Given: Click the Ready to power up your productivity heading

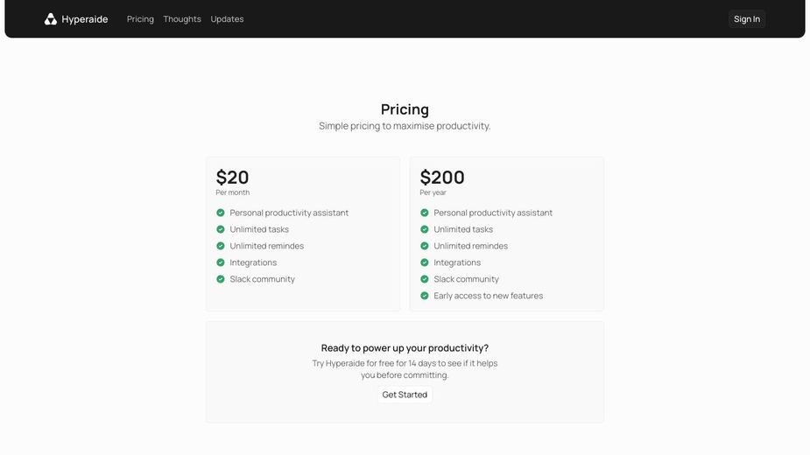Looking at the screenshot, I should point(405,348).
